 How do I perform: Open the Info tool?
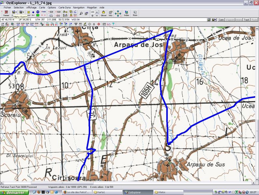[110, 13]
